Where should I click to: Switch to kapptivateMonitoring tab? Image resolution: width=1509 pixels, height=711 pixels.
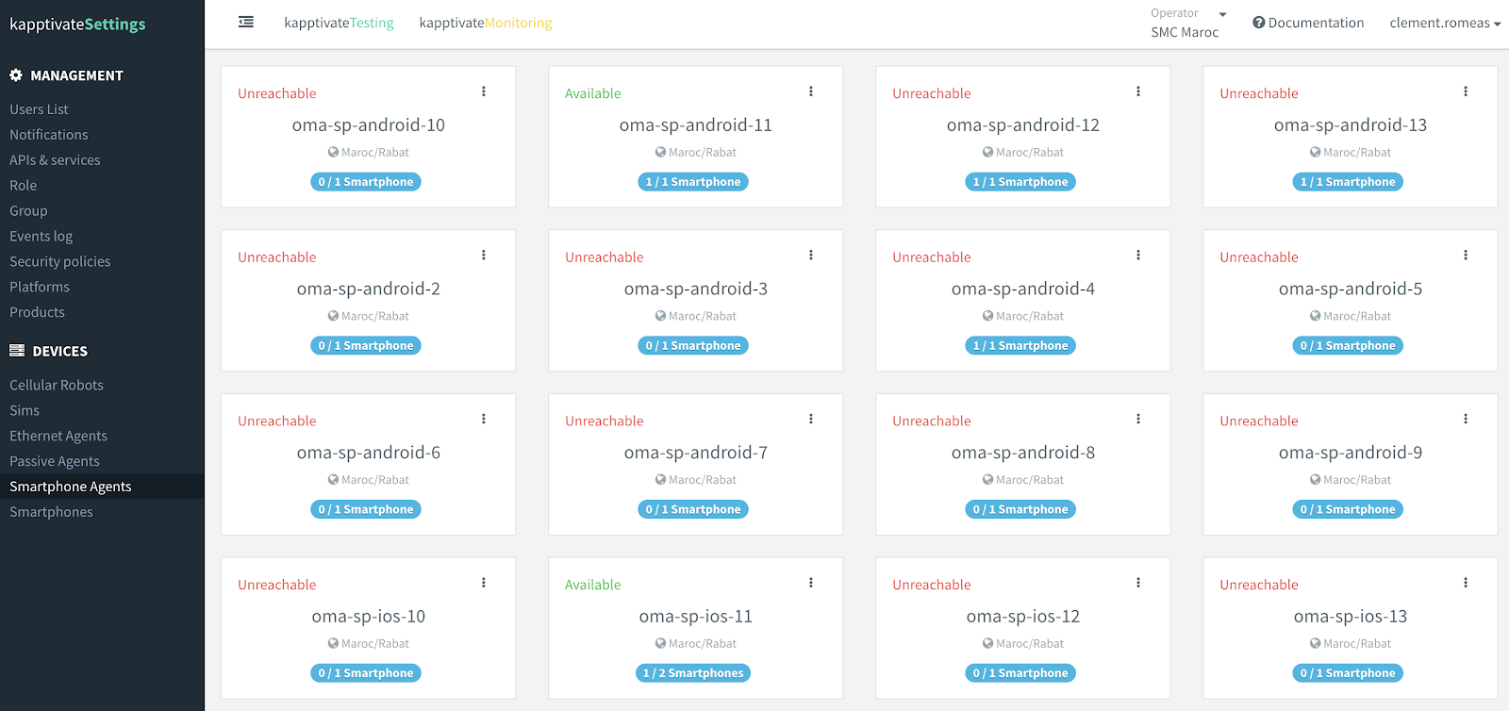pyautogui.click(x=486, y=23)
